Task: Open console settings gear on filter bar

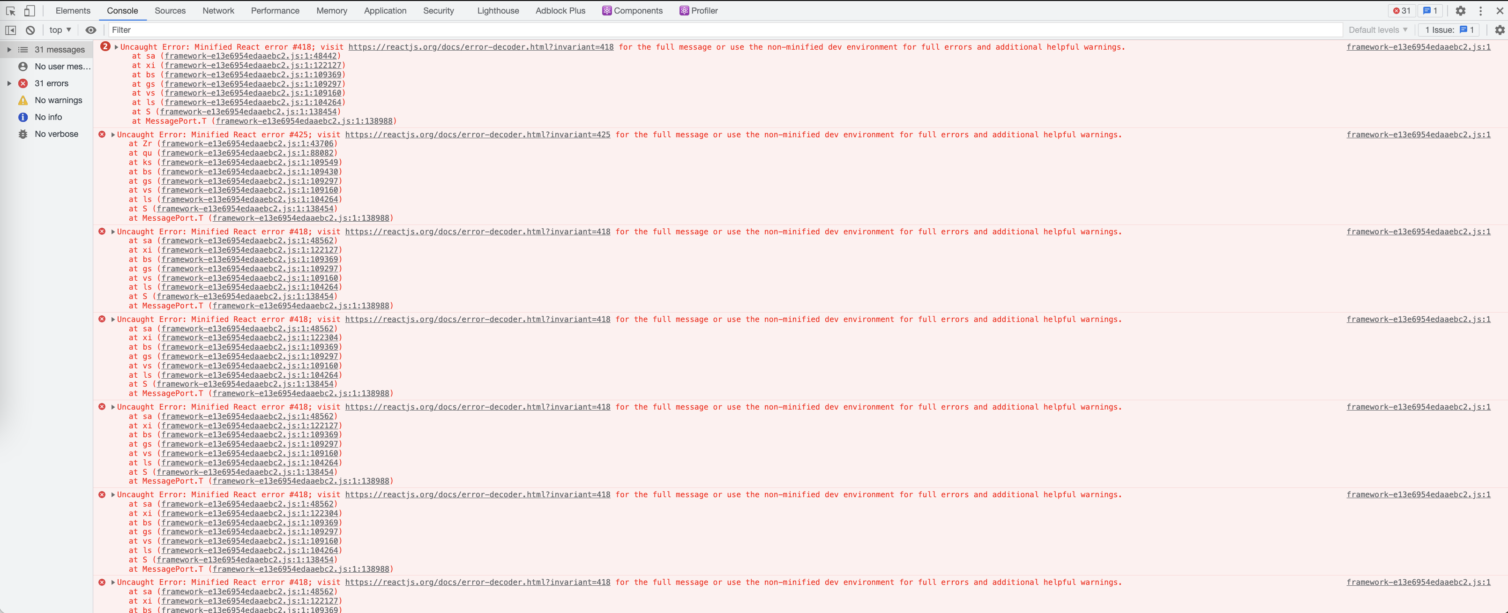Action: tap(1499, 30)
